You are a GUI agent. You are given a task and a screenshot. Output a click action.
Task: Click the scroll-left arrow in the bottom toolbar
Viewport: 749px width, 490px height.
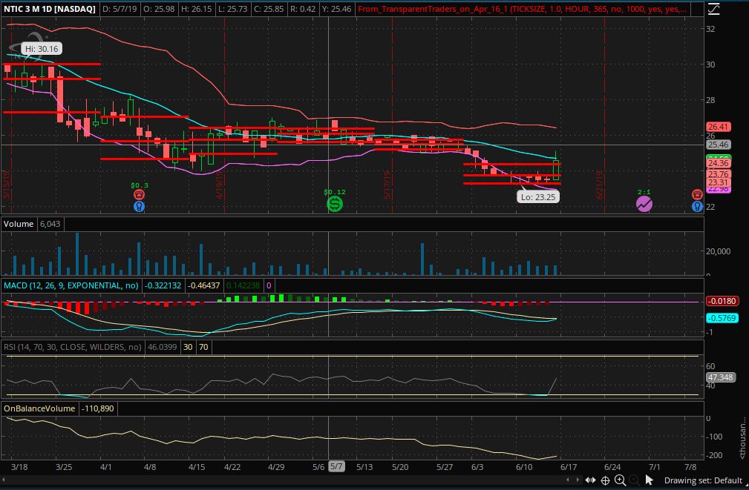click(567, 480)
